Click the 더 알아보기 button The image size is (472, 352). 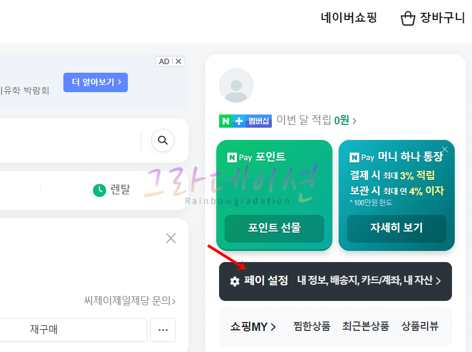coord(96,82)
